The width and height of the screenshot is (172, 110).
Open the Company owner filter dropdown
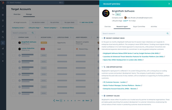[19, 27]
